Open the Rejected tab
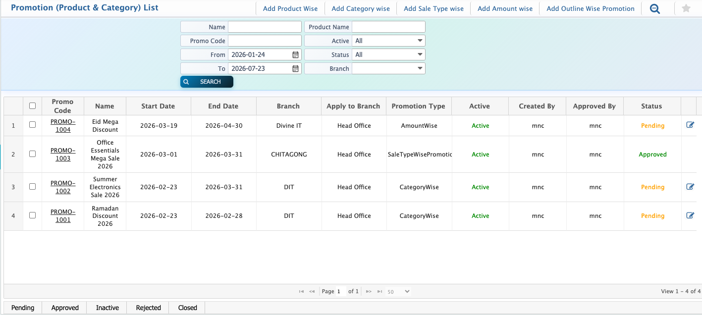The width and height of the screenshot is (702, 315). coord(148,308)
